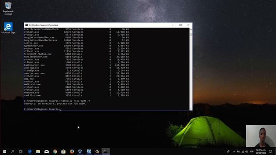Click the cmd scrollbar down arrow
This screenshot has width=276, height=155.
coord(191,109)
